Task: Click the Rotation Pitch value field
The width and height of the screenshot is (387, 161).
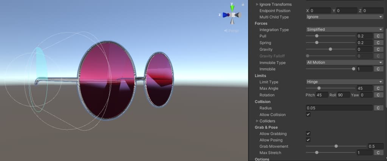Action: point(322,95)
